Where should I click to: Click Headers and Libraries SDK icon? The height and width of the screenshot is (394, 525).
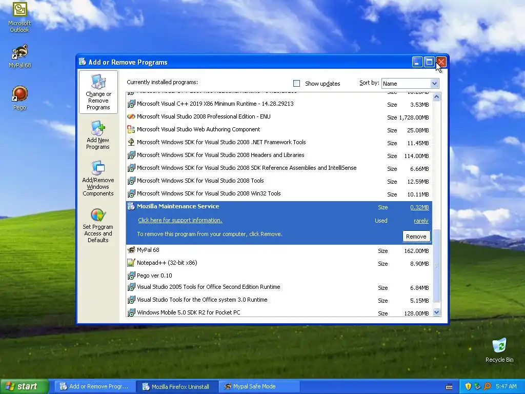tap(131, 155)
